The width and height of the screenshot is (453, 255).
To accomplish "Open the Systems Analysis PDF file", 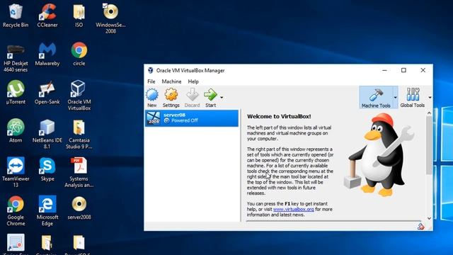I will [79, 172].
